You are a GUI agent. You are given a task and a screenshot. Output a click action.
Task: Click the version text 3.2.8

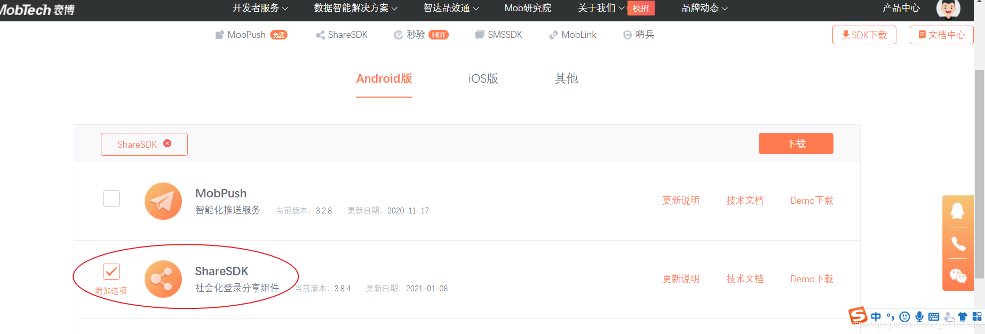324,211
